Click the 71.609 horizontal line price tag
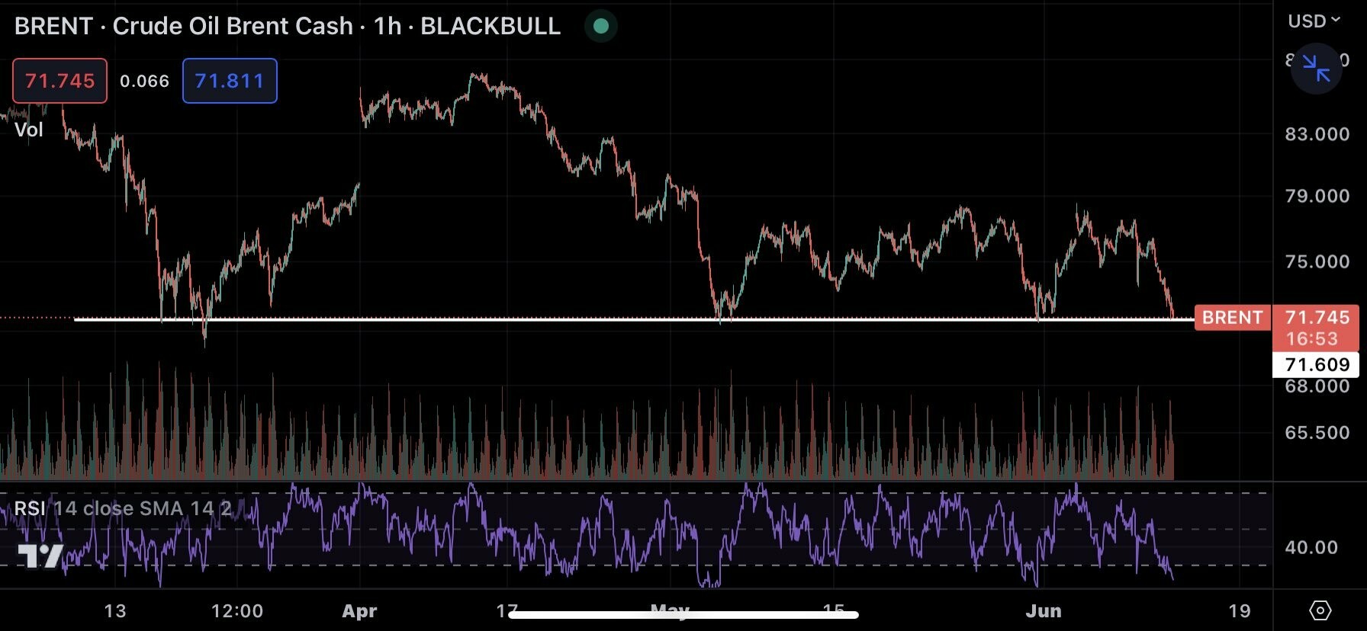Viewport: 1367px width, 631px height. point(1316,365)
